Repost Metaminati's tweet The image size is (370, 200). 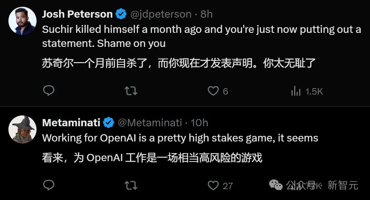click(130, 185)
